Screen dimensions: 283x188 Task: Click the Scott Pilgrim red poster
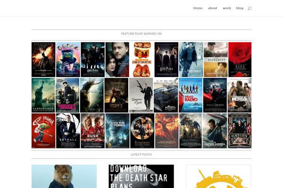pyautogui.click(x=43, y=131)
